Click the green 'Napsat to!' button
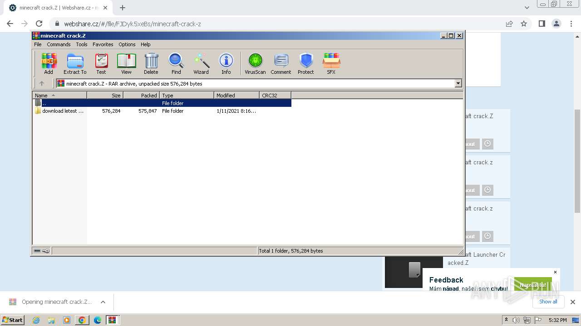Image resolution: width=581 pixels, height=326 pixels. tap(533, 285)
